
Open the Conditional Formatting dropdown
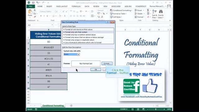click(x=121, y=10)
